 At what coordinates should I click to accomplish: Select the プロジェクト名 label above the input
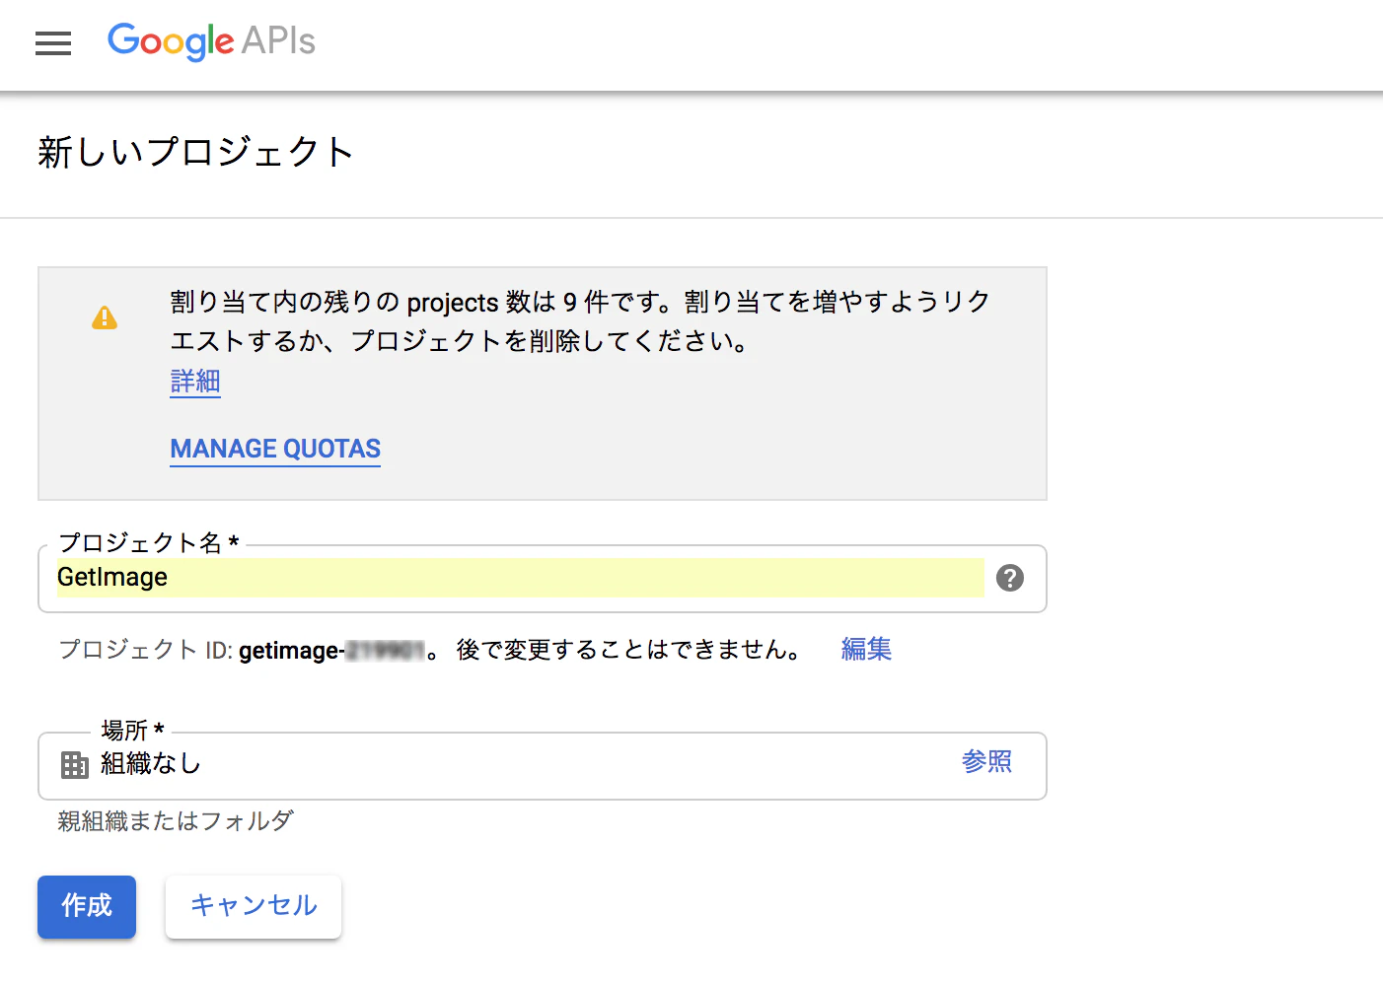(144, 541)
